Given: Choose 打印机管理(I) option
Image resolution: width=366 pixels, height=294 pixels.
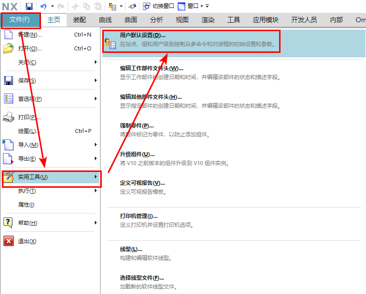Looking at the screenshot, I should pos(234,221).
